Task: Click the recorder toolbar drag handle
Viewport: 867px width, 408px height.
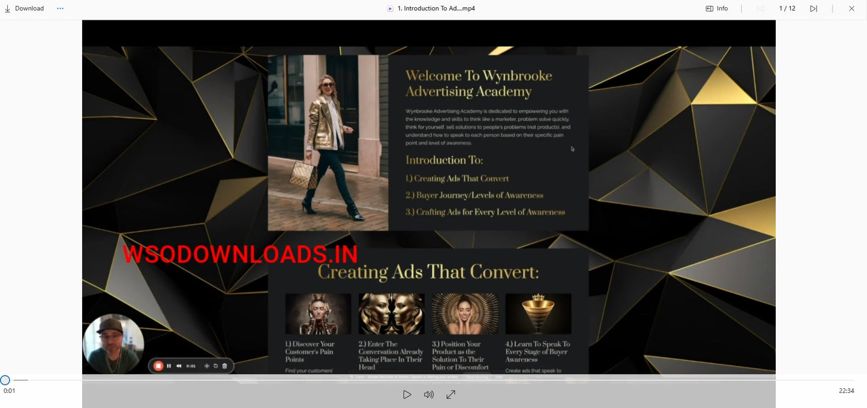Action: 207,366
